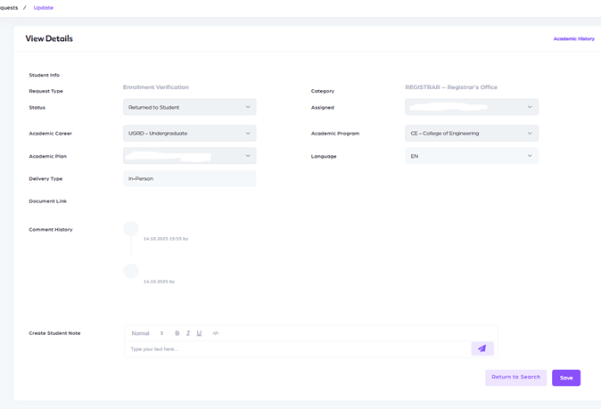
Task: Open the Normal text style selector
Action: click(147, 333)
